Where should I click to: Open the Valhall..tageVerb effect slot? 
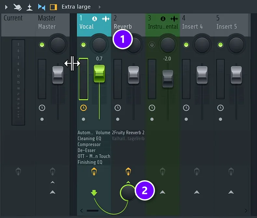pyautogui.click(x=128, y=139)
